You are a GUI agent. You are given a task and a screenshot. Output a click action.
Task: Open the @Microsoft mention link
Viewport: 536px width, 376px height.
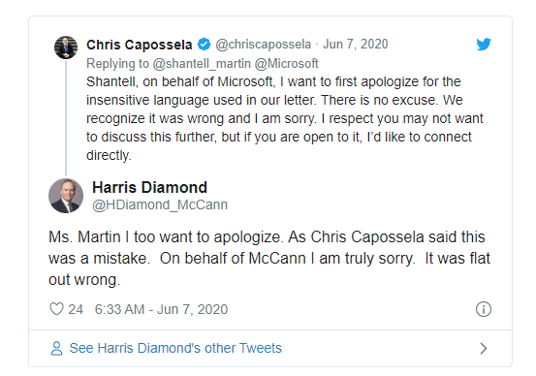click(287, 64)
